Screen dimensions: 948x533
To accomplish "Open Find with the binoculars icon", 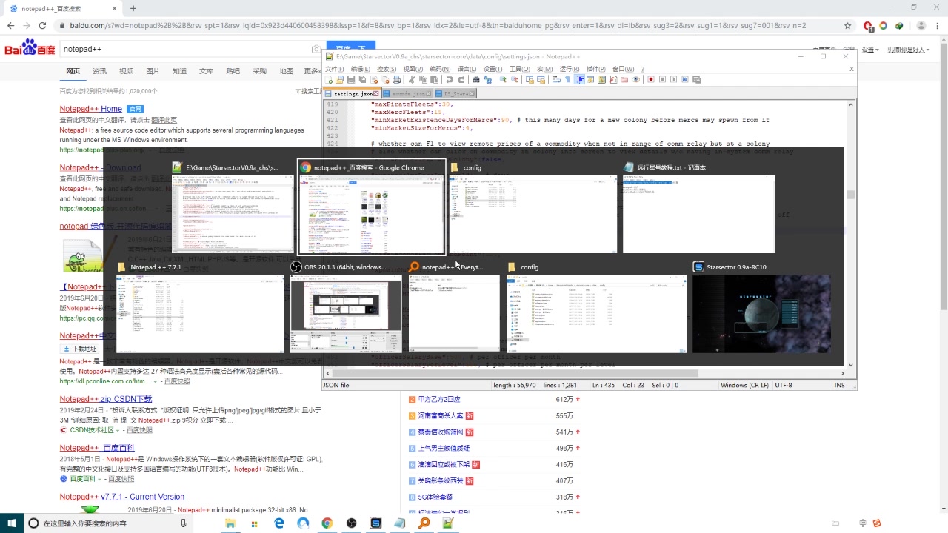I will click(476, 79).
